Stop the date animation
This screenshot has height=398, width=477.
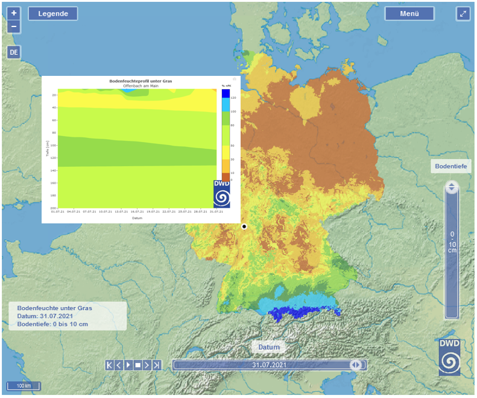tap(137, 365)
